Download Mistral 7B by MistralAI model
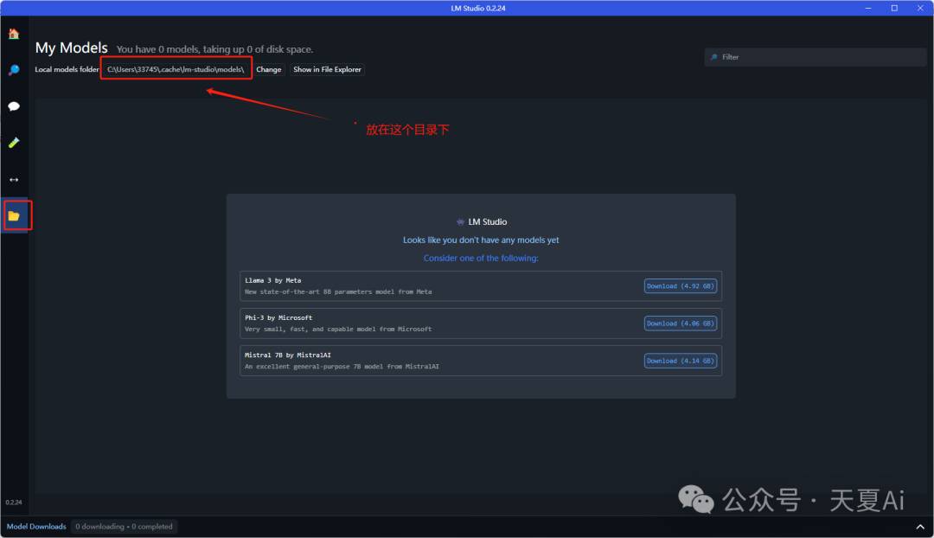This screenshot has height=538, width=934. (681, 361)
